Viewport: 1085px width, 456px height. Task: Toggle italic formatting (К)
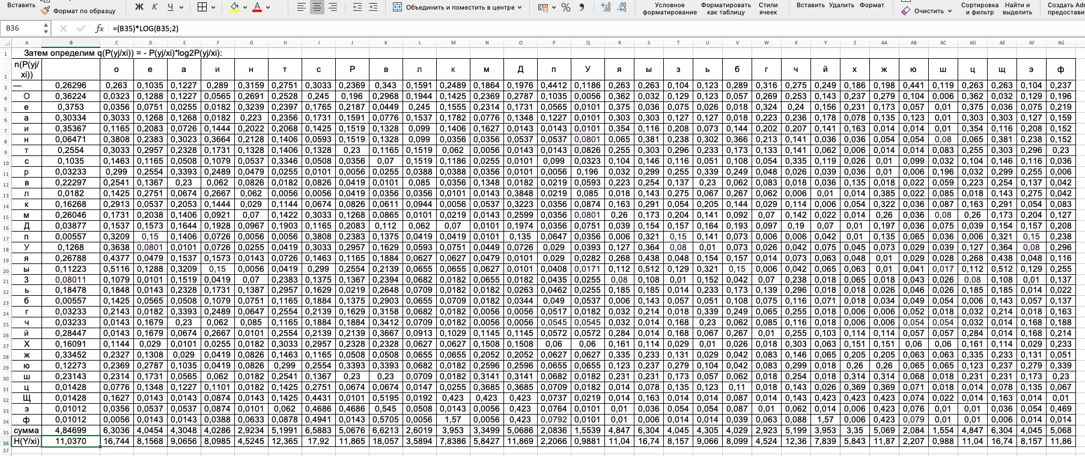[155, 7]
